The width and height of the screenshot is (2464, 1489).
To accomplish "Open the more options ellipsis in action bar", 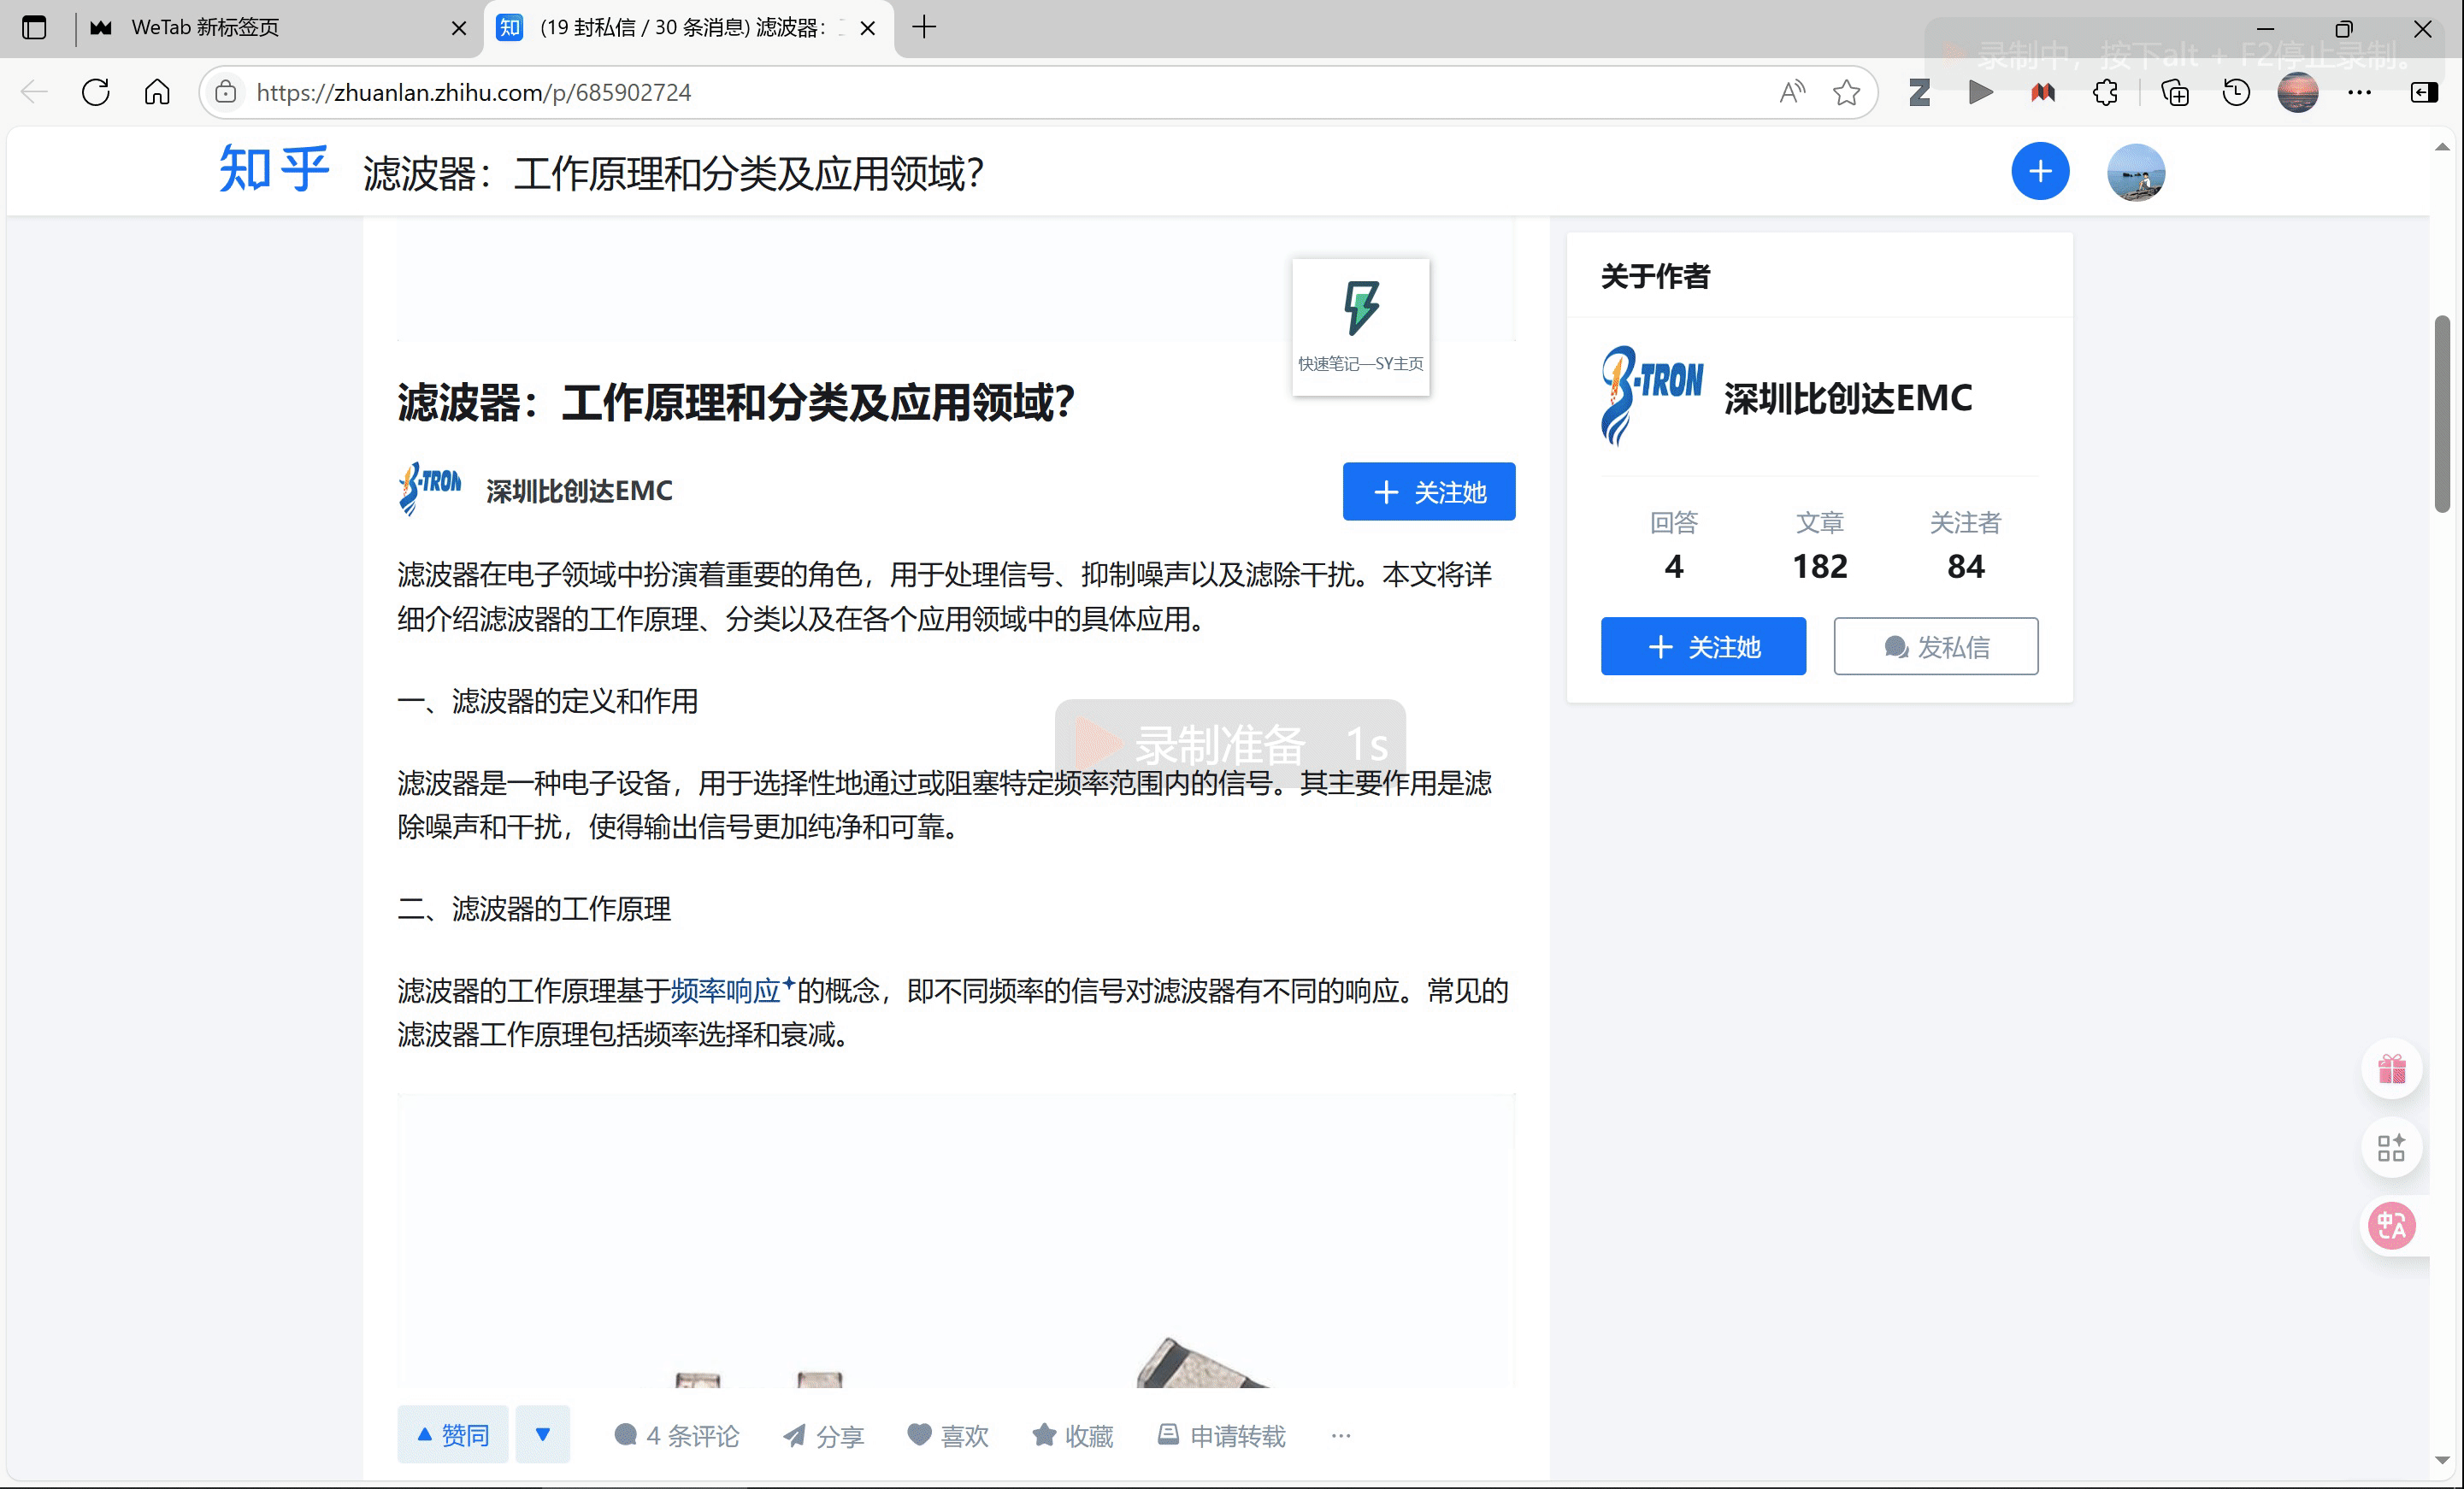I will (1341, 1436).
